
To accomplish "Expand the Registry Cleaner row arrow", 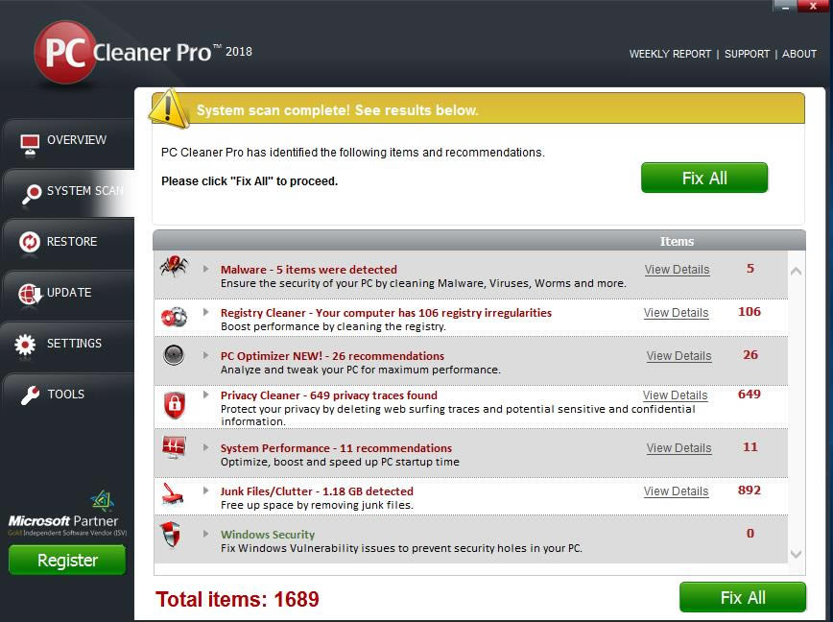I will pos(205,312).
